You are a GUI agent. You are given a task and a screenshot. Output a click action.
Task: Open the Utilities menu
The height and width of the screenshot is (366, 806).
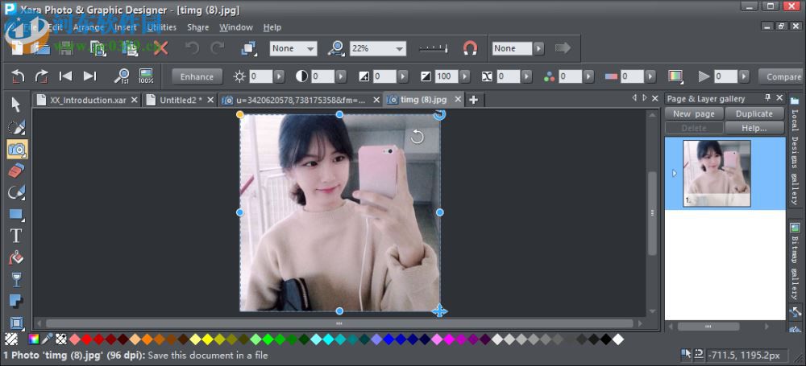tap(161, 27)
